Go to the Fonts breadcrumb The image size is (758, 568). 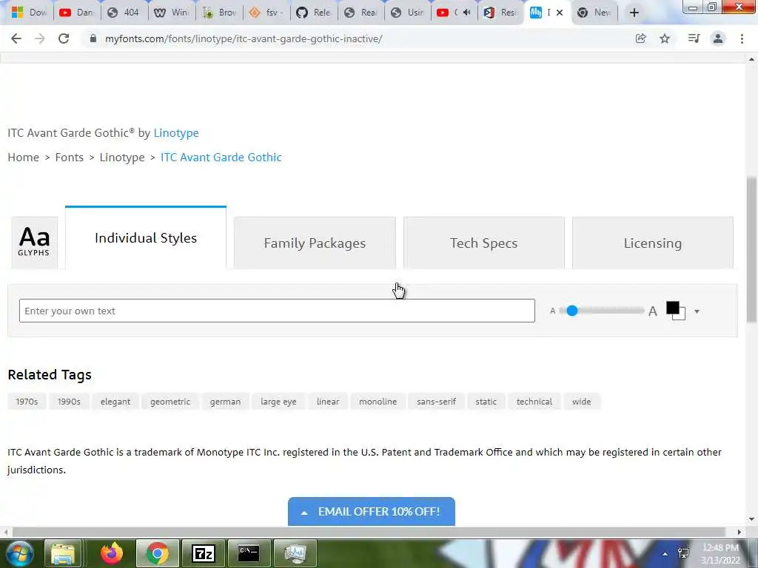point(69,158)
